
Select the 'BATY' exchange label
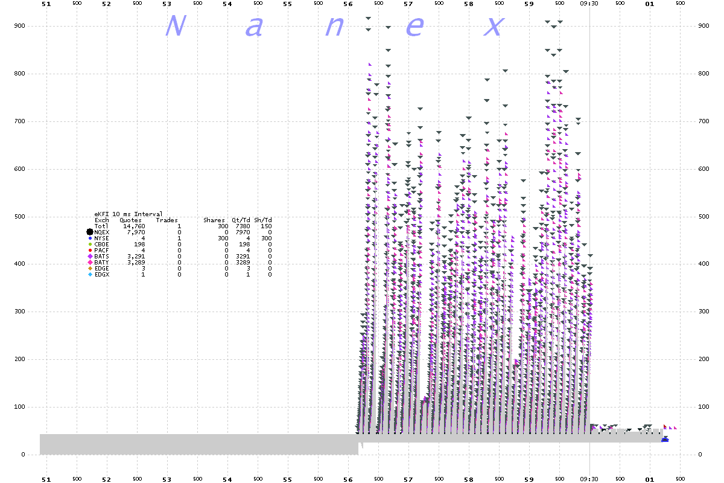101,262
